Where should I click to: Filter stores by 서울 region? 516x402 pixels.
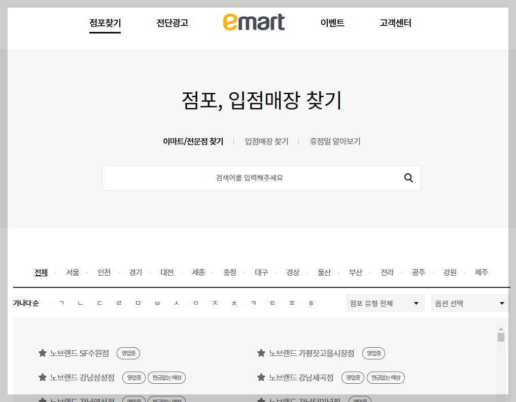pyautogui.click(x=73, y=273)
